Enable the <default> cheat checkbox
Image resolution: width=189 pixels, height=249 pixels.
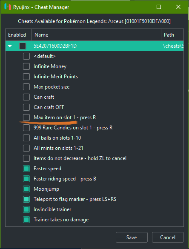click(x=26, y=56)
